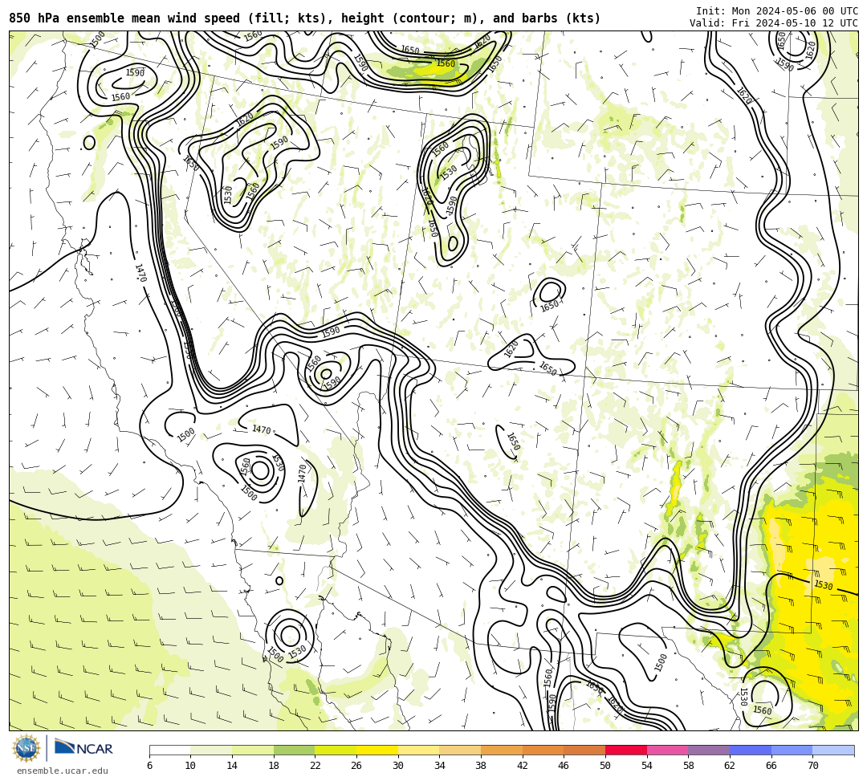This screenshot has height=781, width=867.
Task: Click the colorbar tick label 66
Action: pyautogui.click(x=771, y=766)
